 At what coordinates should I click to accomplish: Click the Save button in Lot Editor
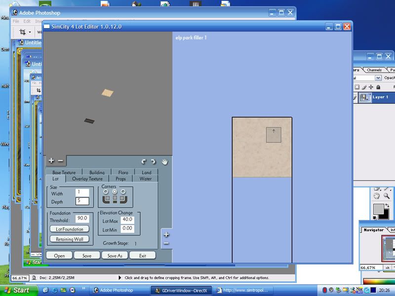tap(87, 256)
